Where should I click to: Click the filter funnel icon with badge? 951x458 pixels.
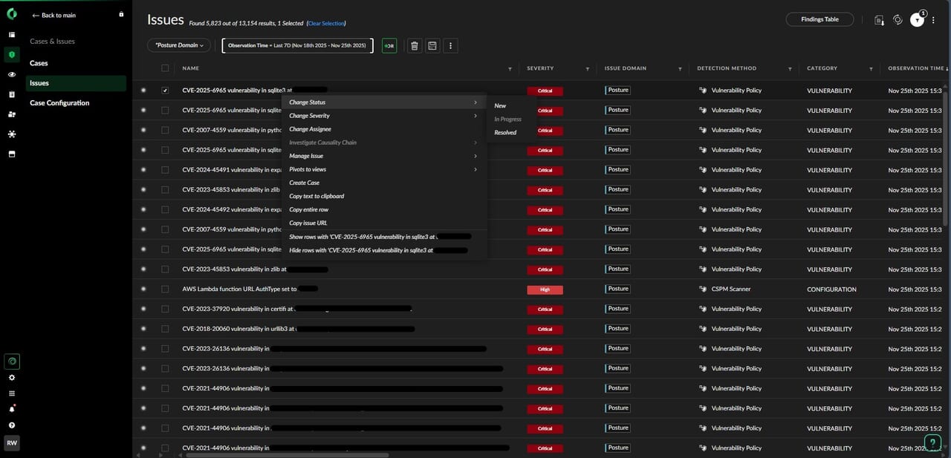pos(918,21)
